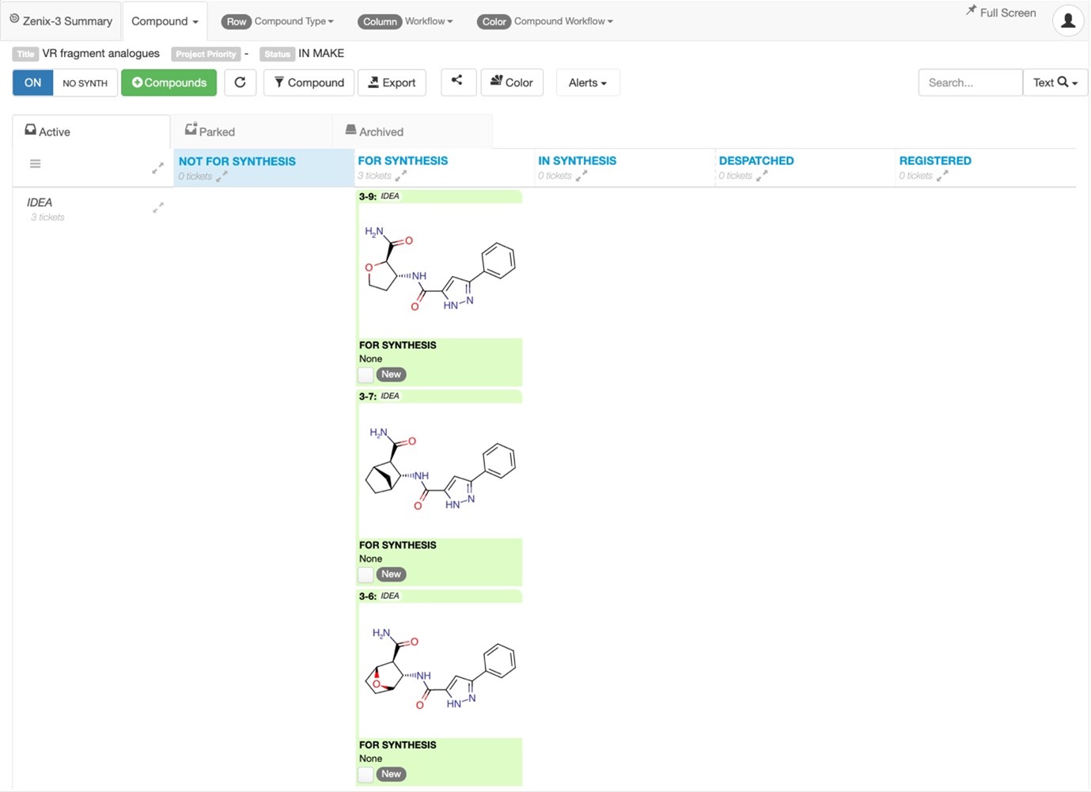Expand the DESPATCHED column arrows icon
The width and height of the screenshot is (1091, 792).
(762, 176)
